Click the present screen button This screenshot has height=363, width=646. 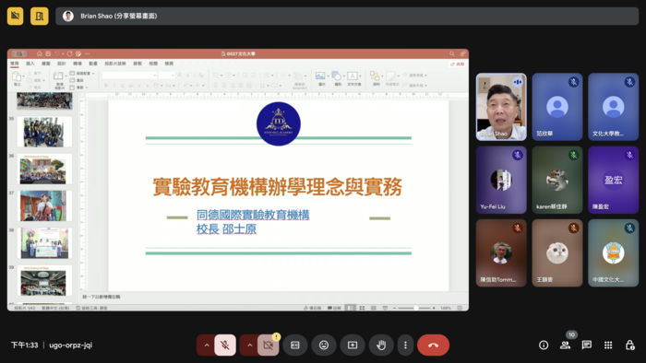[x=353, y=345]
